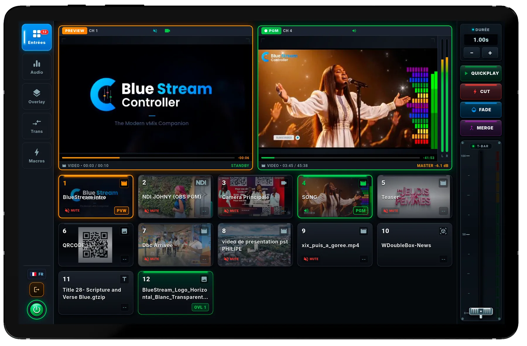Click title T icon on input 11

tap(124, 279)
